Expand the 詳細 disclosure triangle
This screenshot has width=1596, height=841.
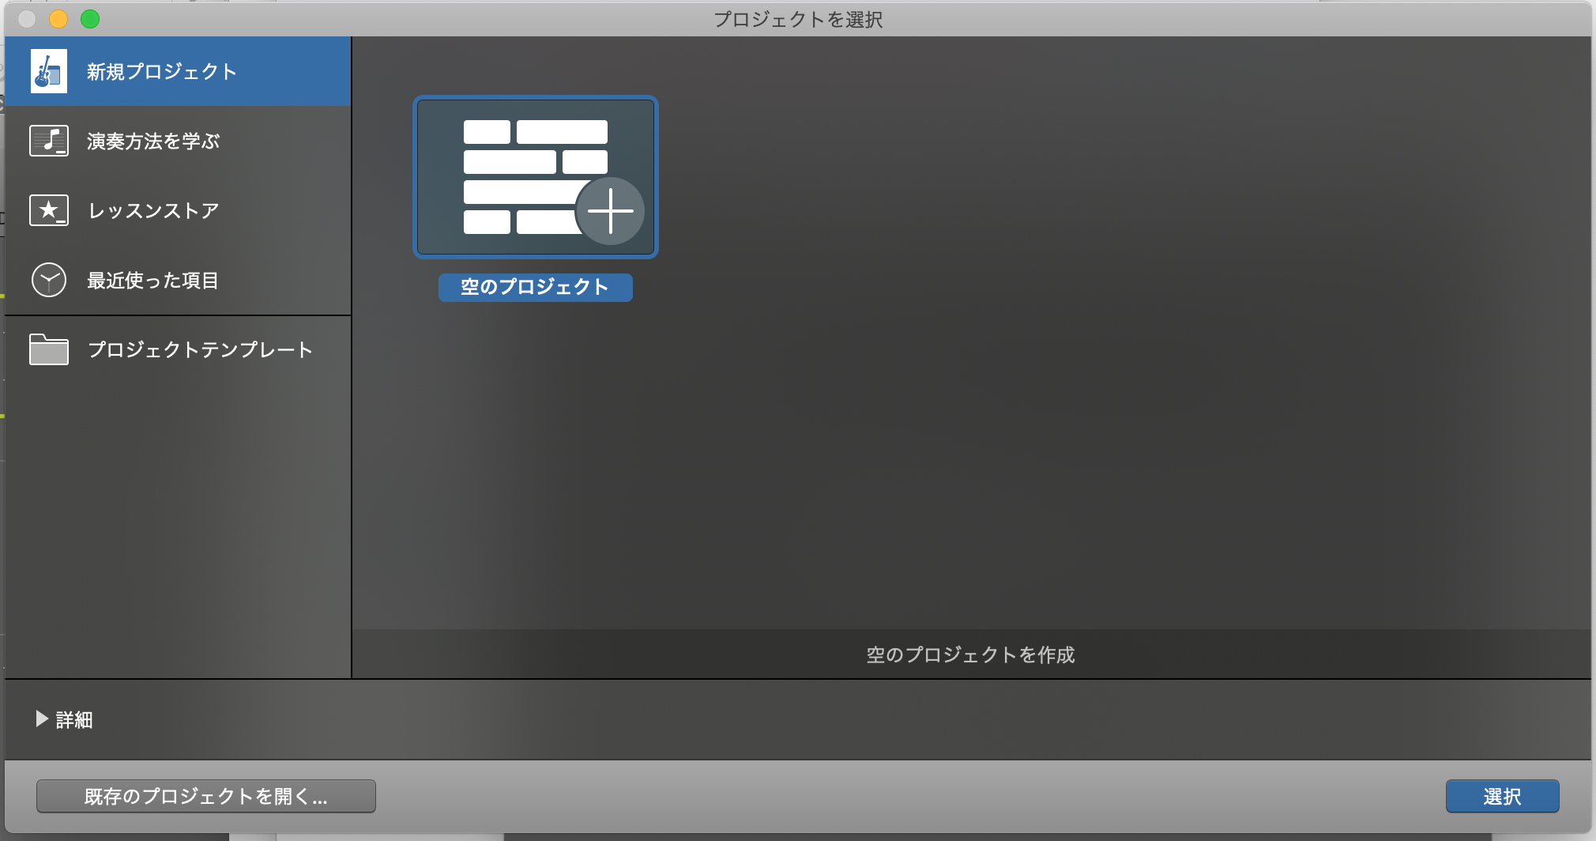[x=40, y=719]
